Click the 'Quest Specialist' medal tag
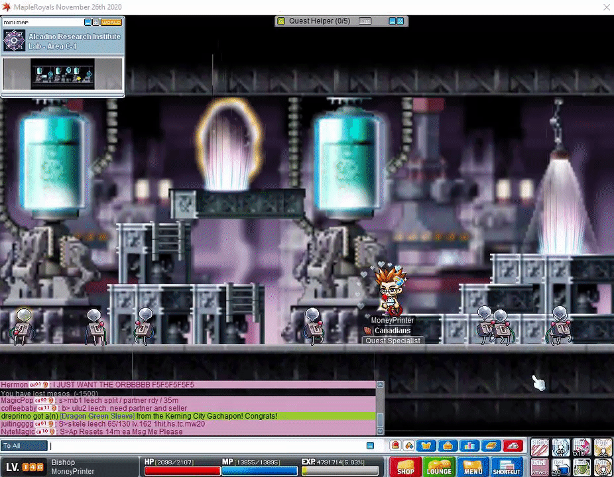This screenshot has width=614, height=477. [x=393, y=341]
